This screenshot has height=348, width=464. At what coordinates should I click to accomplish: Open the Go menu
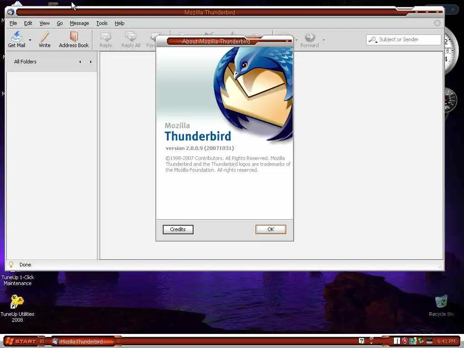60,23
